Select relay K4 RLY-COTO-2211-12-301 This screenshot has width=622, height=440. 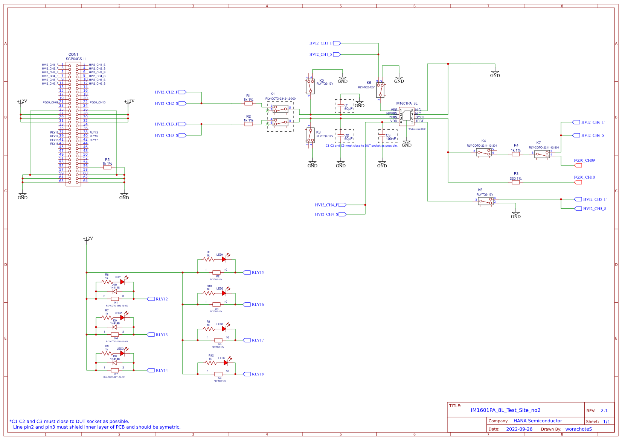[x=483, y=152]
